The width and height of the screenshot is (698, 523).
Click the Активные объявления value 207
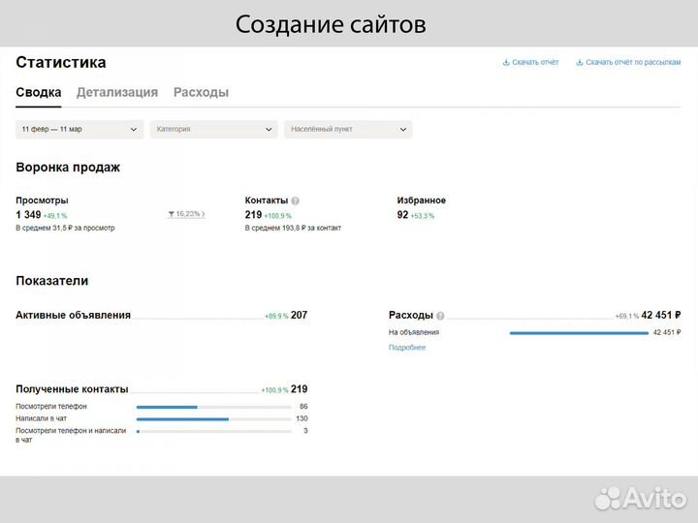(x=299, y=315)
